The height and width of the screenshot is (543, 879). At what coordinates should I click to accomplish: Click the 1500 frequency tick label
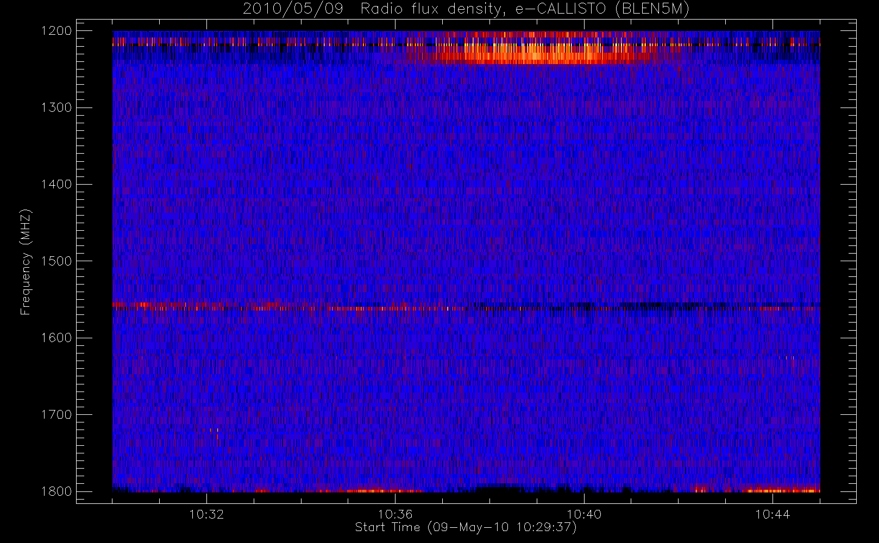(56, 261)
